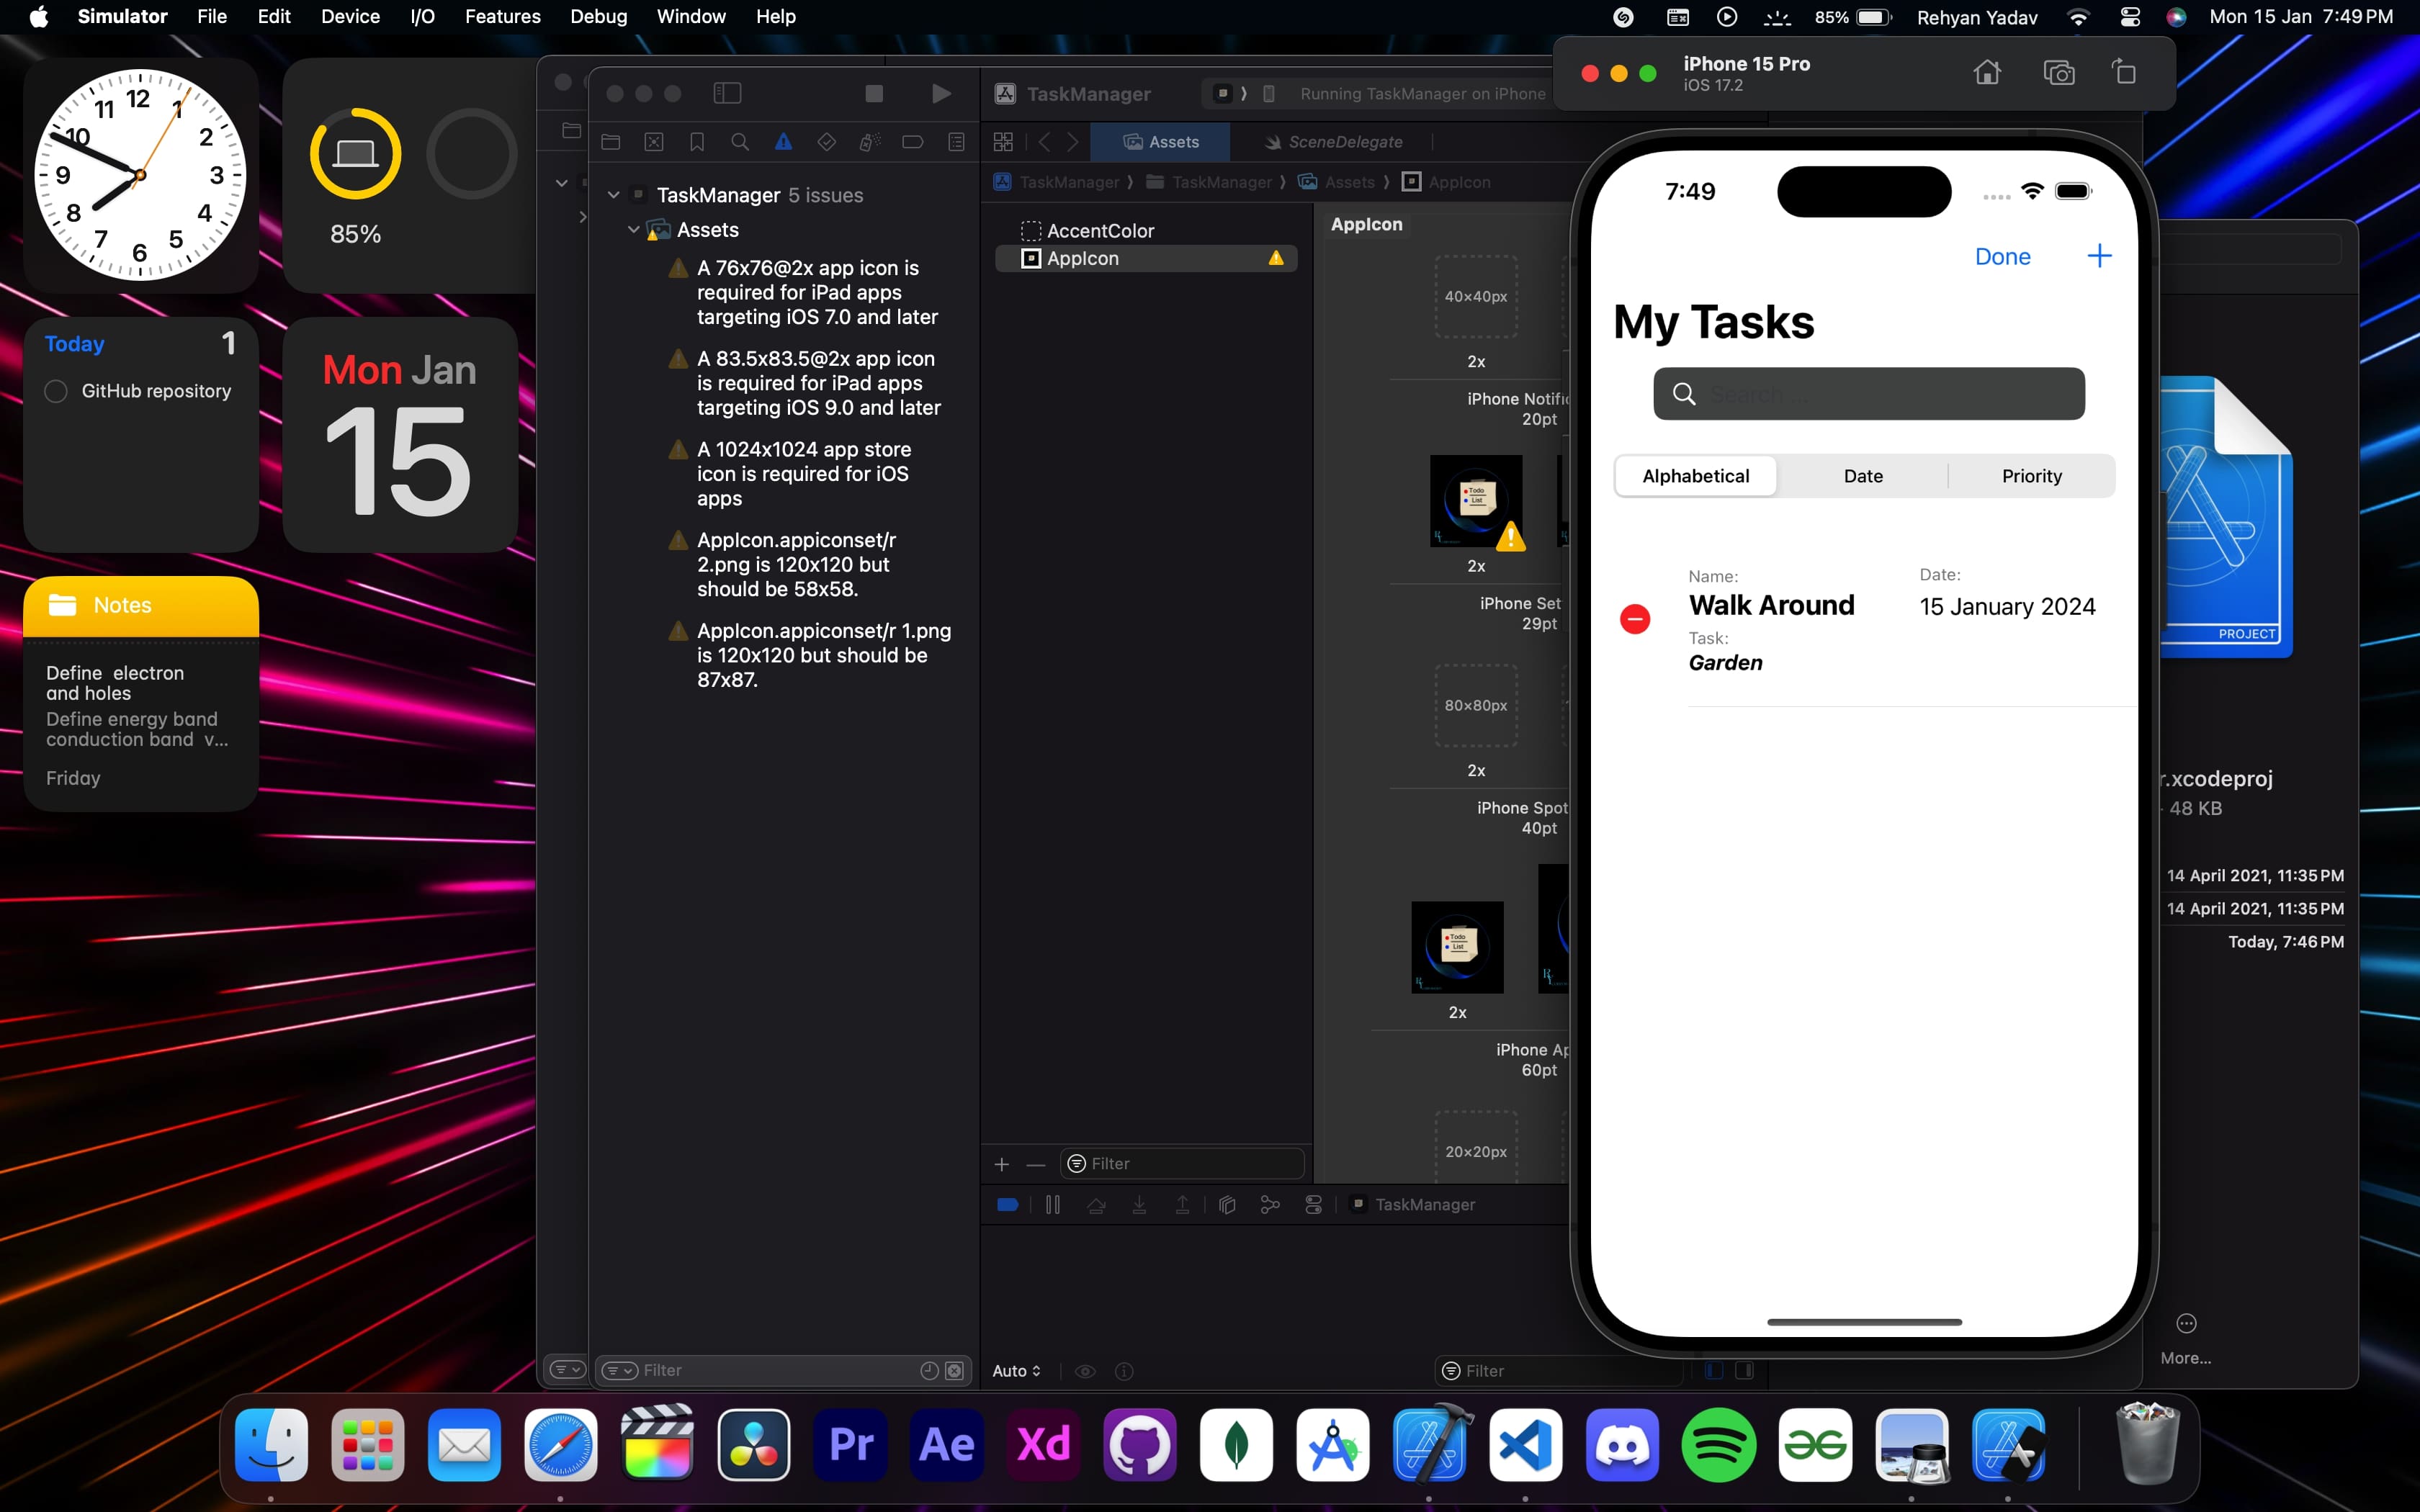Collapse the Assets issues group
The width and height of the screenshot is (2420, 1512).
[633, 230]
